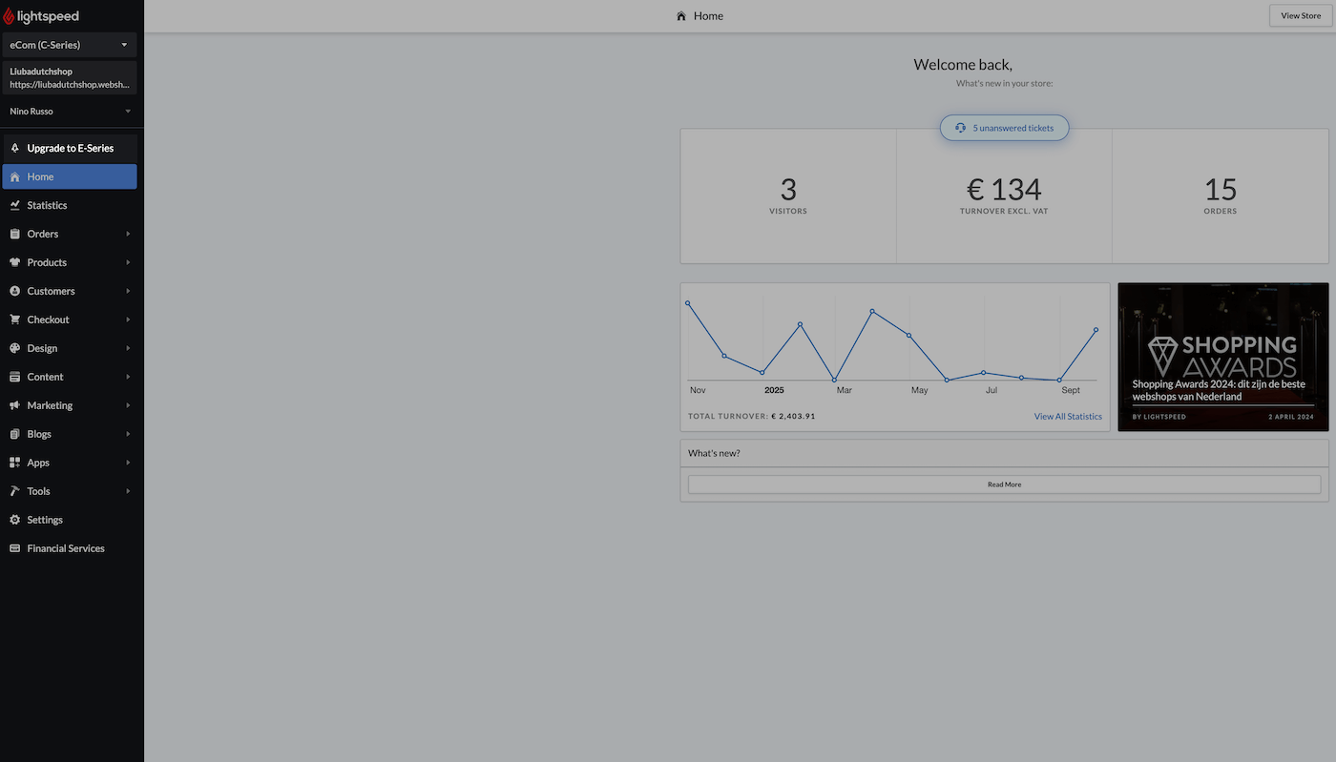Click the 5 unanswered tickets badge
Viewport: 1336px width, 762px height.
(x=1004, y=128)
